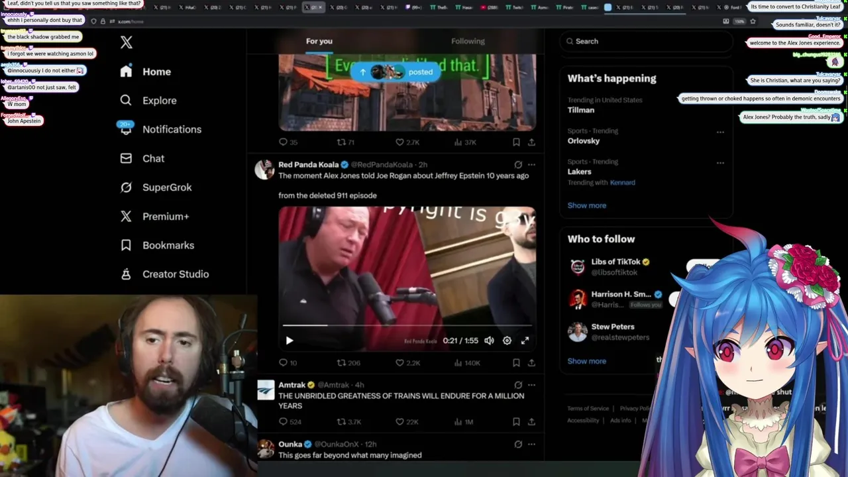Click Grok icon on Amtrak post
This screenshot has width=848, height=477.
(x=518, y=385)
